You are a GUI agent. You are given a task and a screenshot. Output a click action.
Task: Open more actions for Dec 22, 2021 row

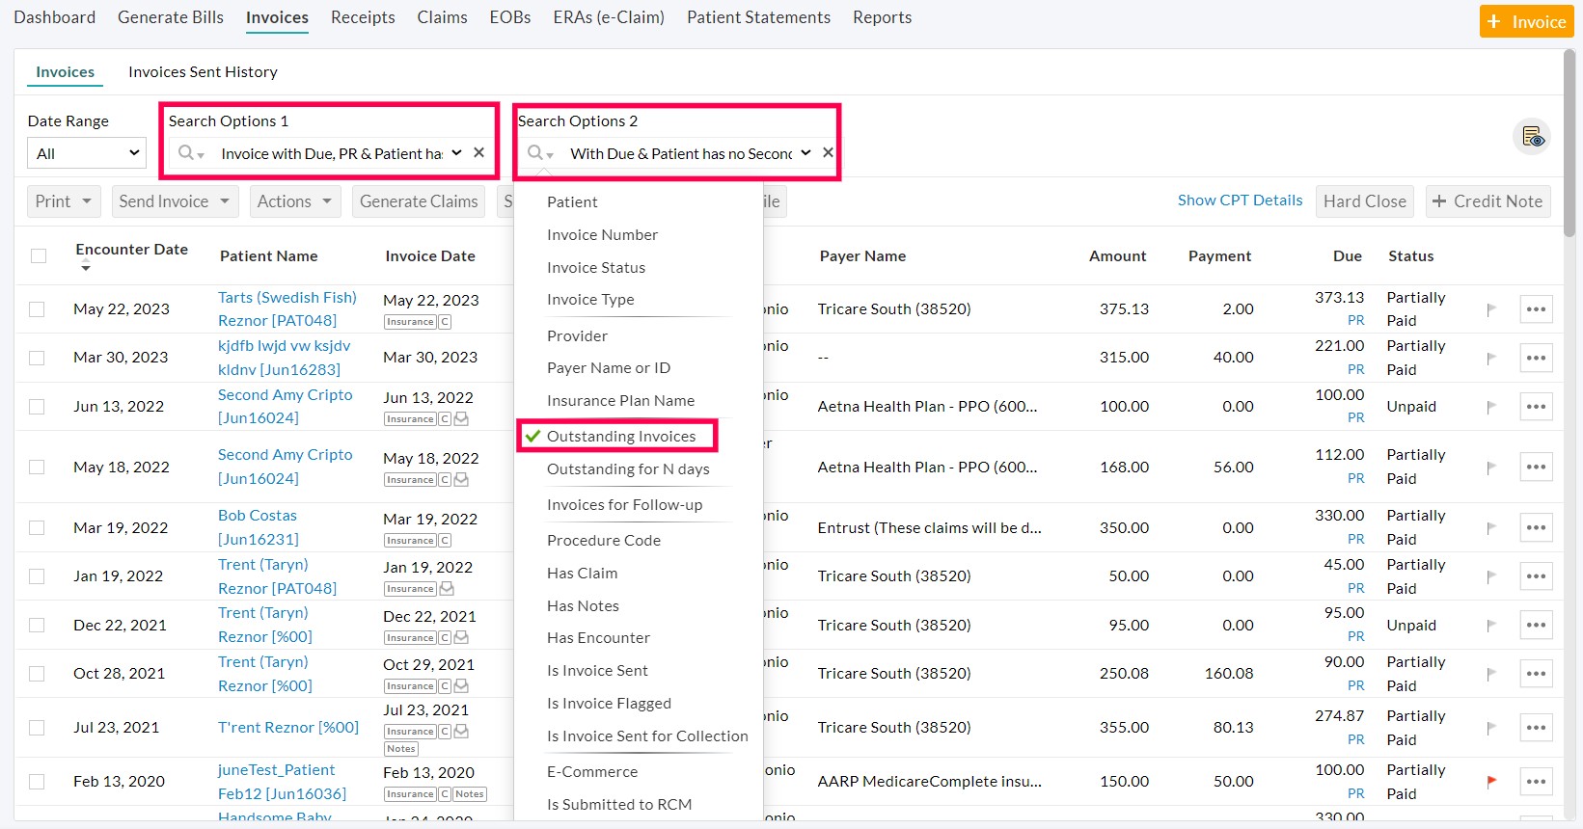pos(1536,625)
